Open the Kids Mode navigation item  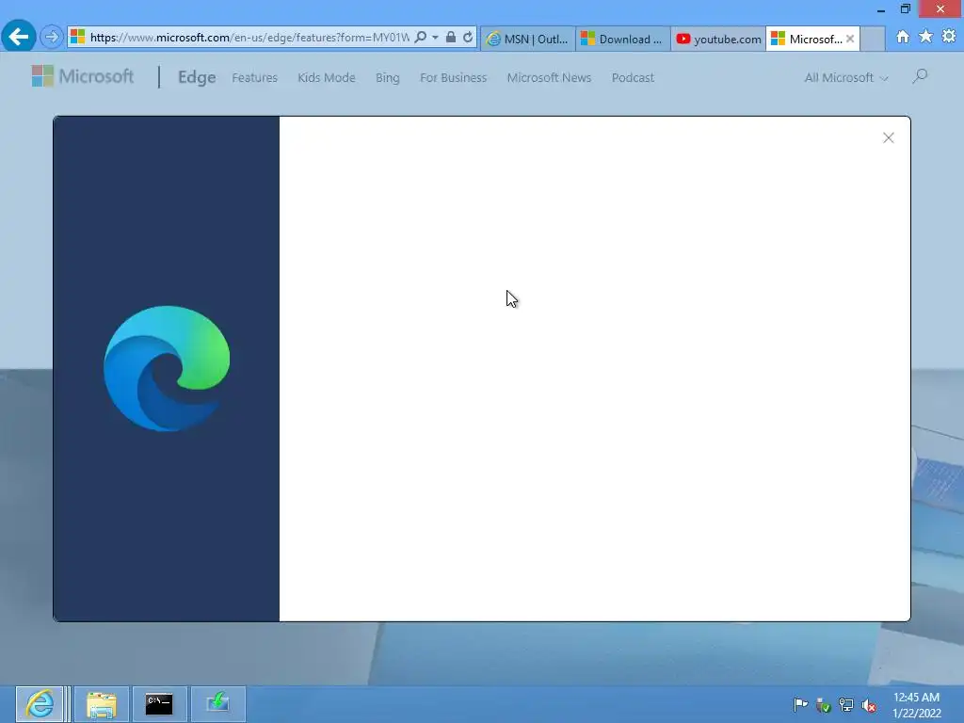pyautogui.click(x=327, y=77)
